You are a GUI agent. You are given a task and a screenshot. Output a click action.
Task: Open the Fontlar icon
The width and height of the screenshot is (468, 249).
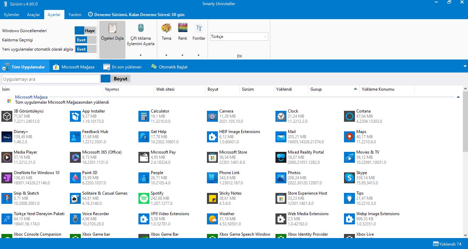(199, 28)
